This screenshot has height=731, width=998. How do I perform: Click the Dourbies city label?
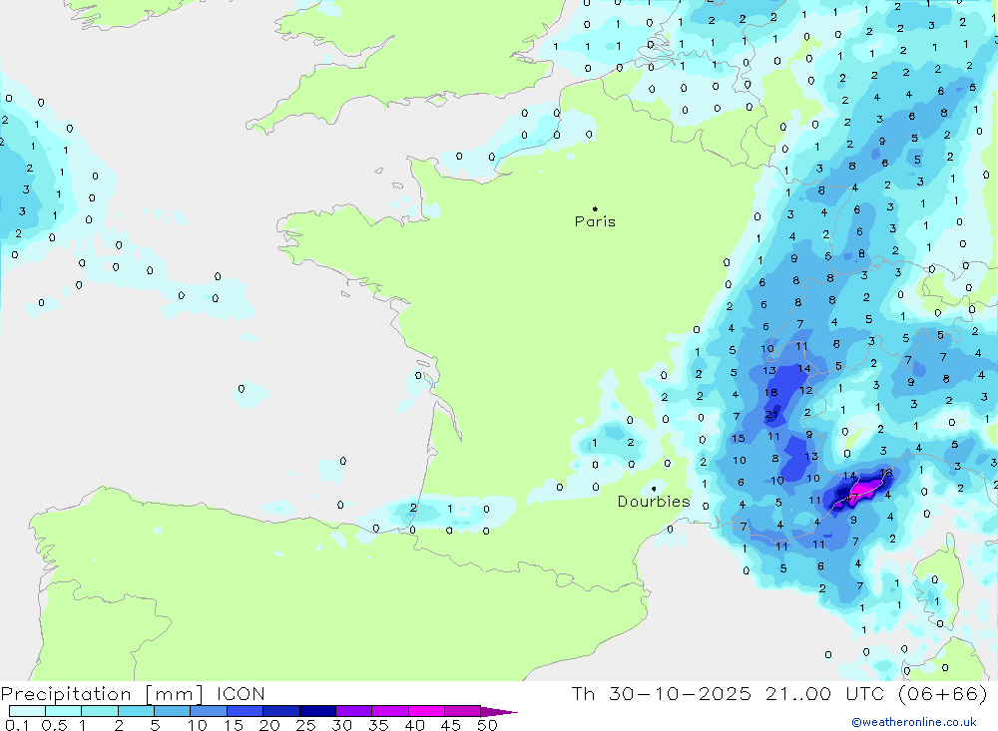tap(654, 502)
